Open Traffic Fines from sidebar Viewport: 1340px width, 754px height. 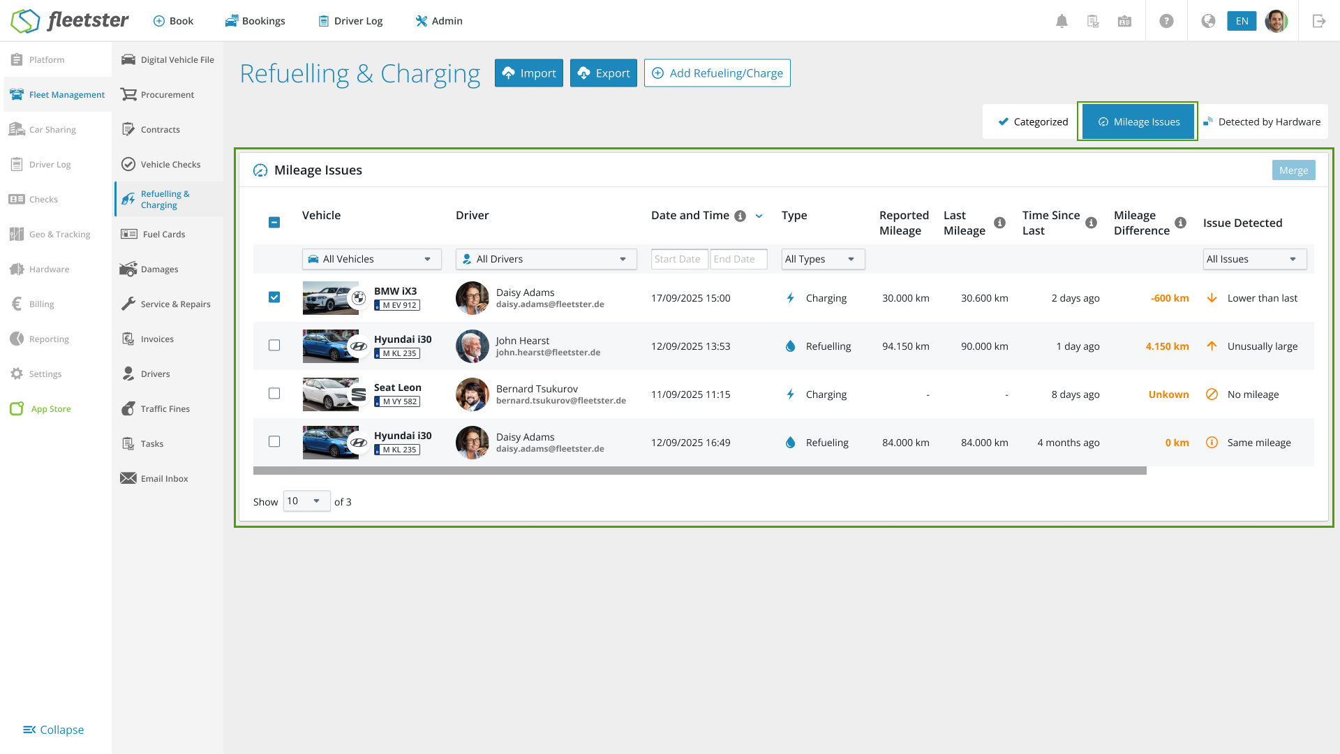(x=165, y=409)
